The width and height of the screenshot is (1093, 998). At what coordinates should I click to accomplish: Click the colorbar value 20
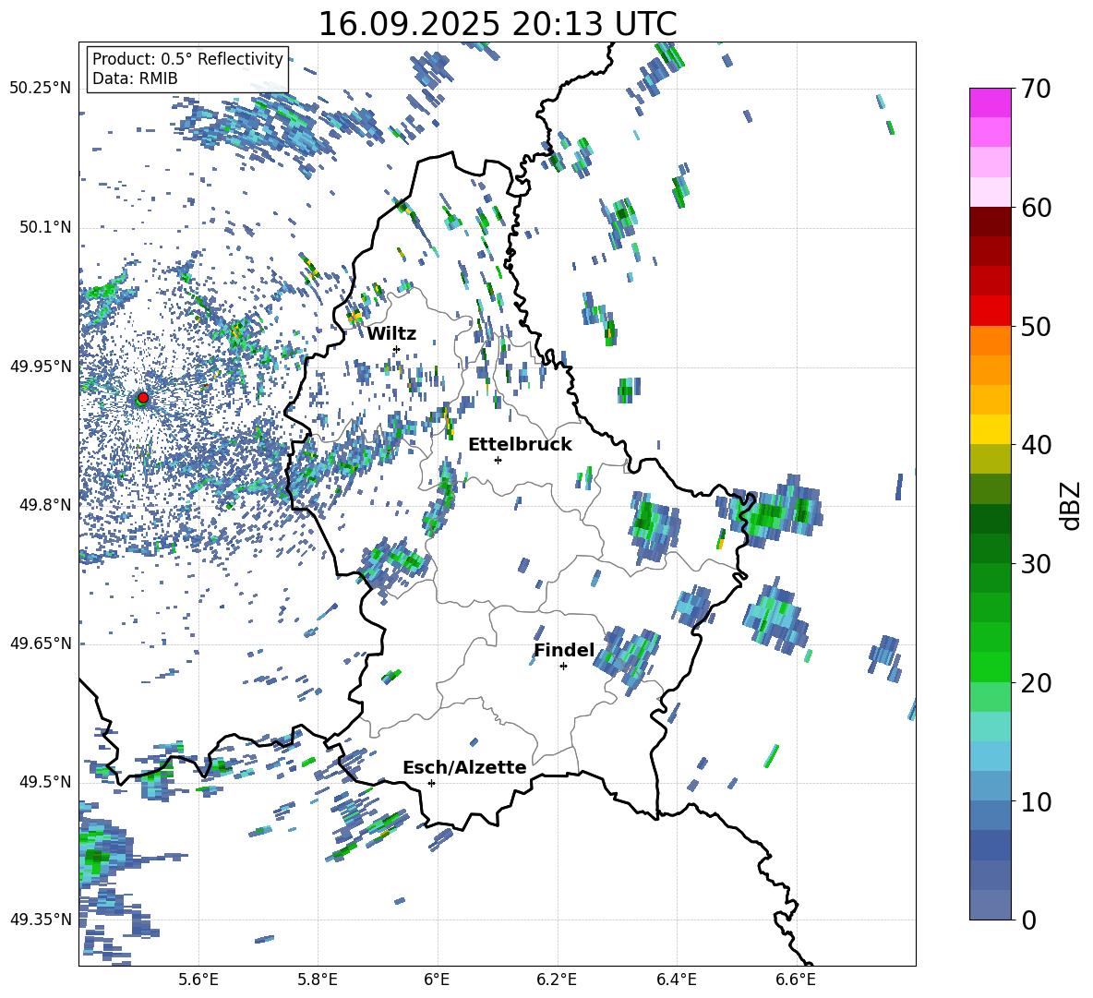click(x=1036, y=682)
